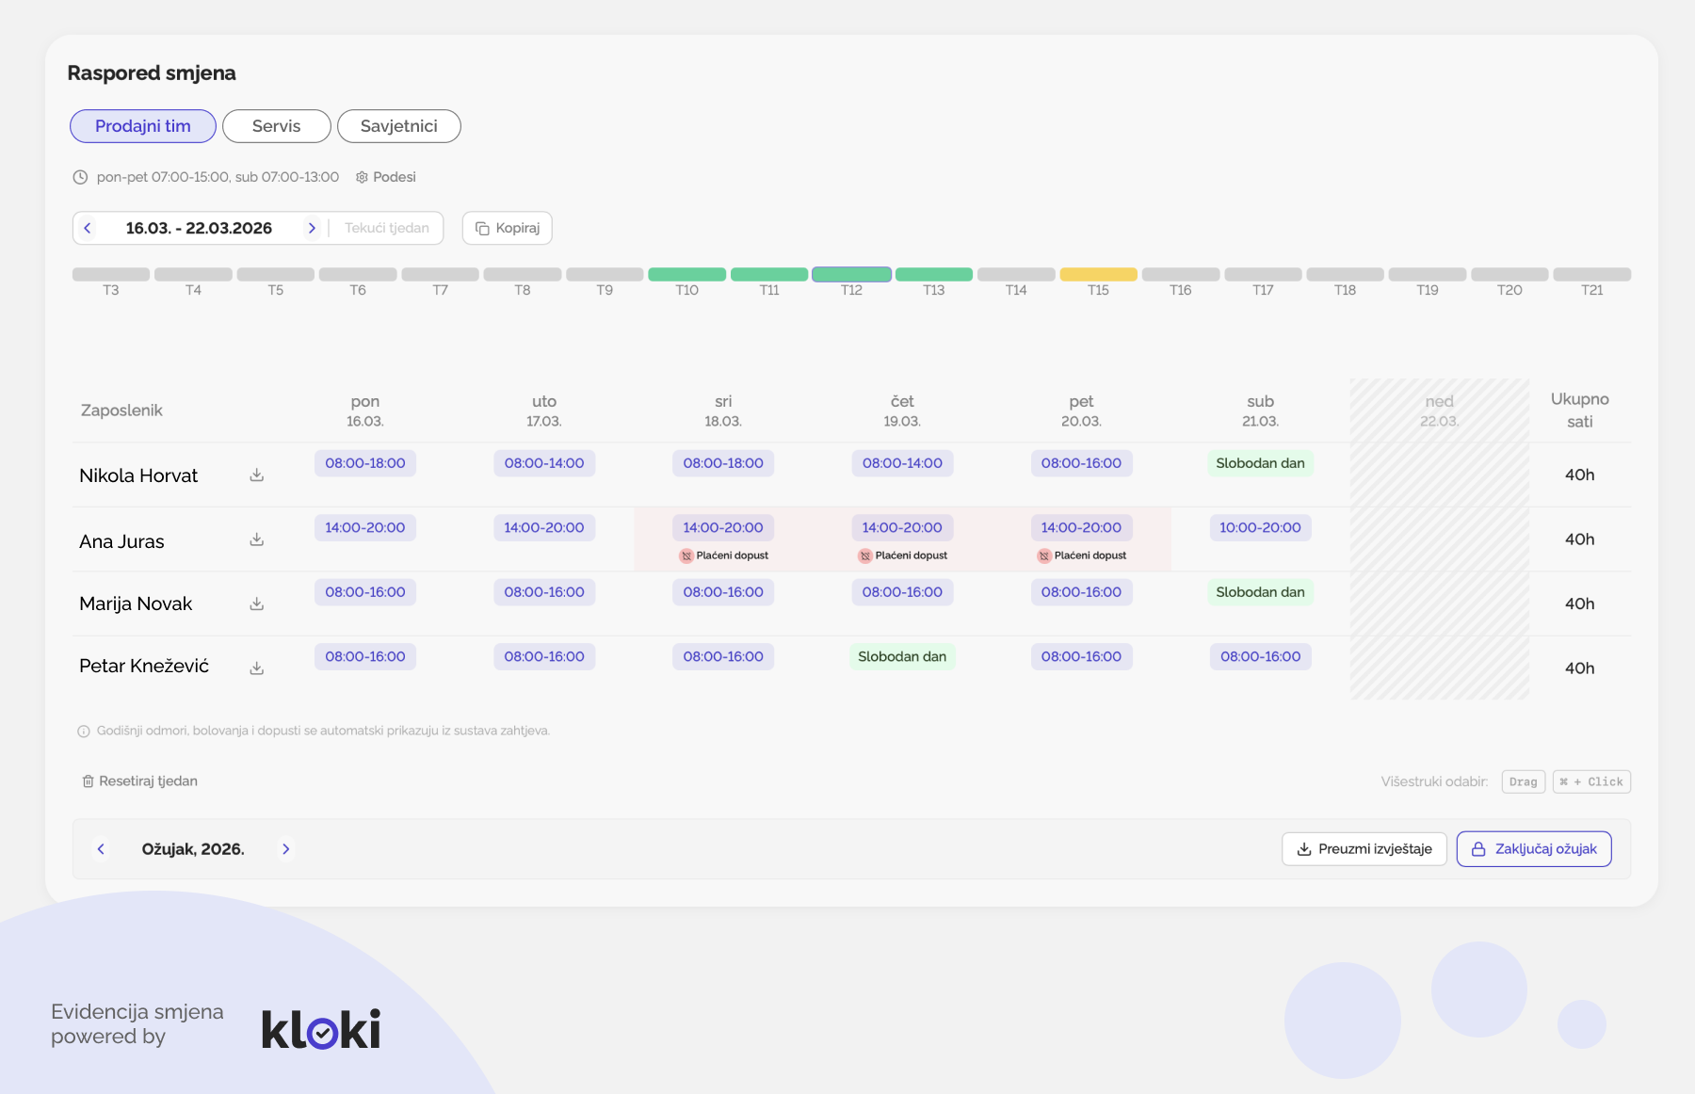Lock the month with Zaključaj ožujak
The width and height of the screenshot is (1695, 1094).
[x=1533, y=849]
